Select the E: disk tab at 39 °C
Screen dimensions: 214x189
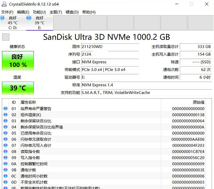pyautogui.click(x=39, y=23)
